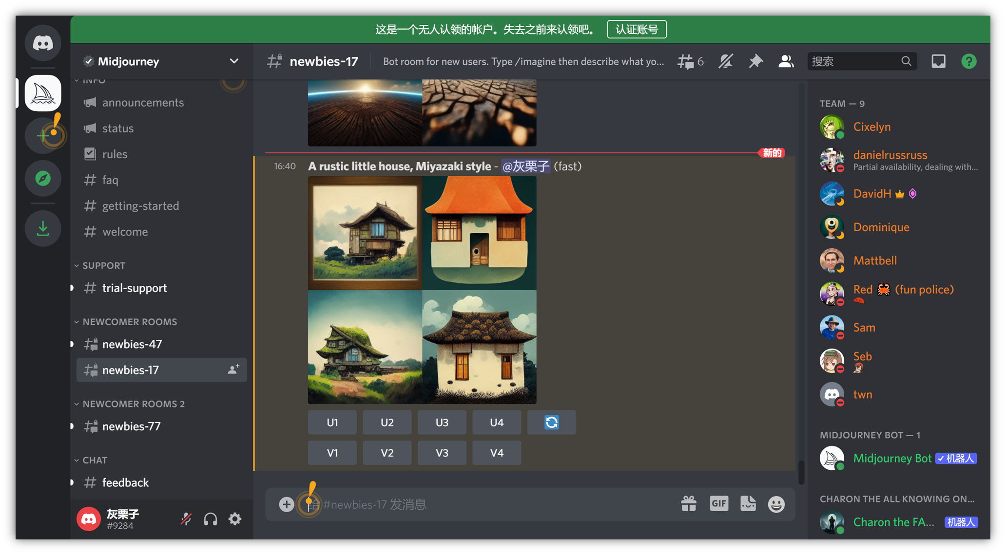Viewport: 1006px width, 555px height.
Task: Open the threads icon in header
Action: [x=686, y=61]
